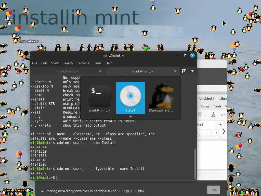This screenshot has height=196, width=261.
Task: Click the '--desktop N' option in help output
Action: click(x=42, y=86)
